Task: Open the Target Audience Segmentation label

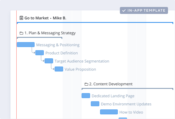Action: pyautogui.click(x=82, y=61)
